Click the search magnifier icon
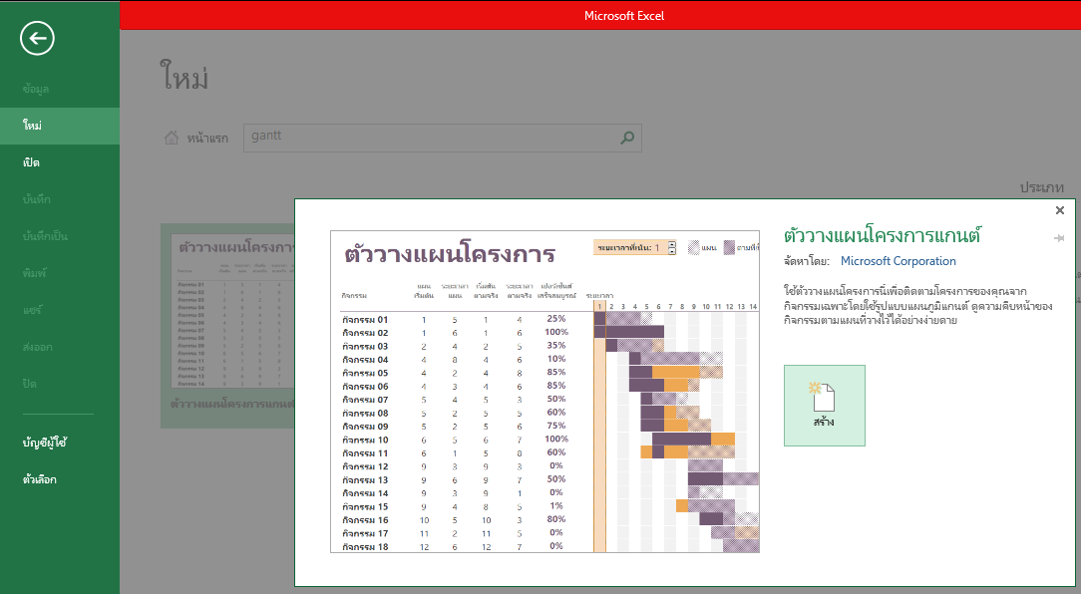 [x=626, y=138]
